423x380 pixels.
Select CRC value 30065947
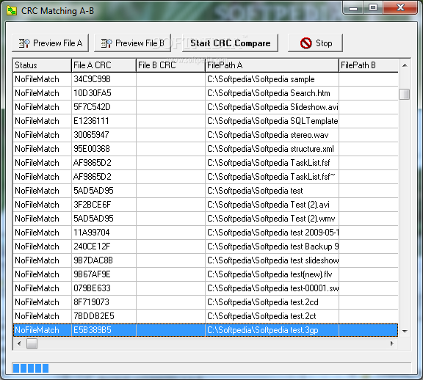pos(91,135)
